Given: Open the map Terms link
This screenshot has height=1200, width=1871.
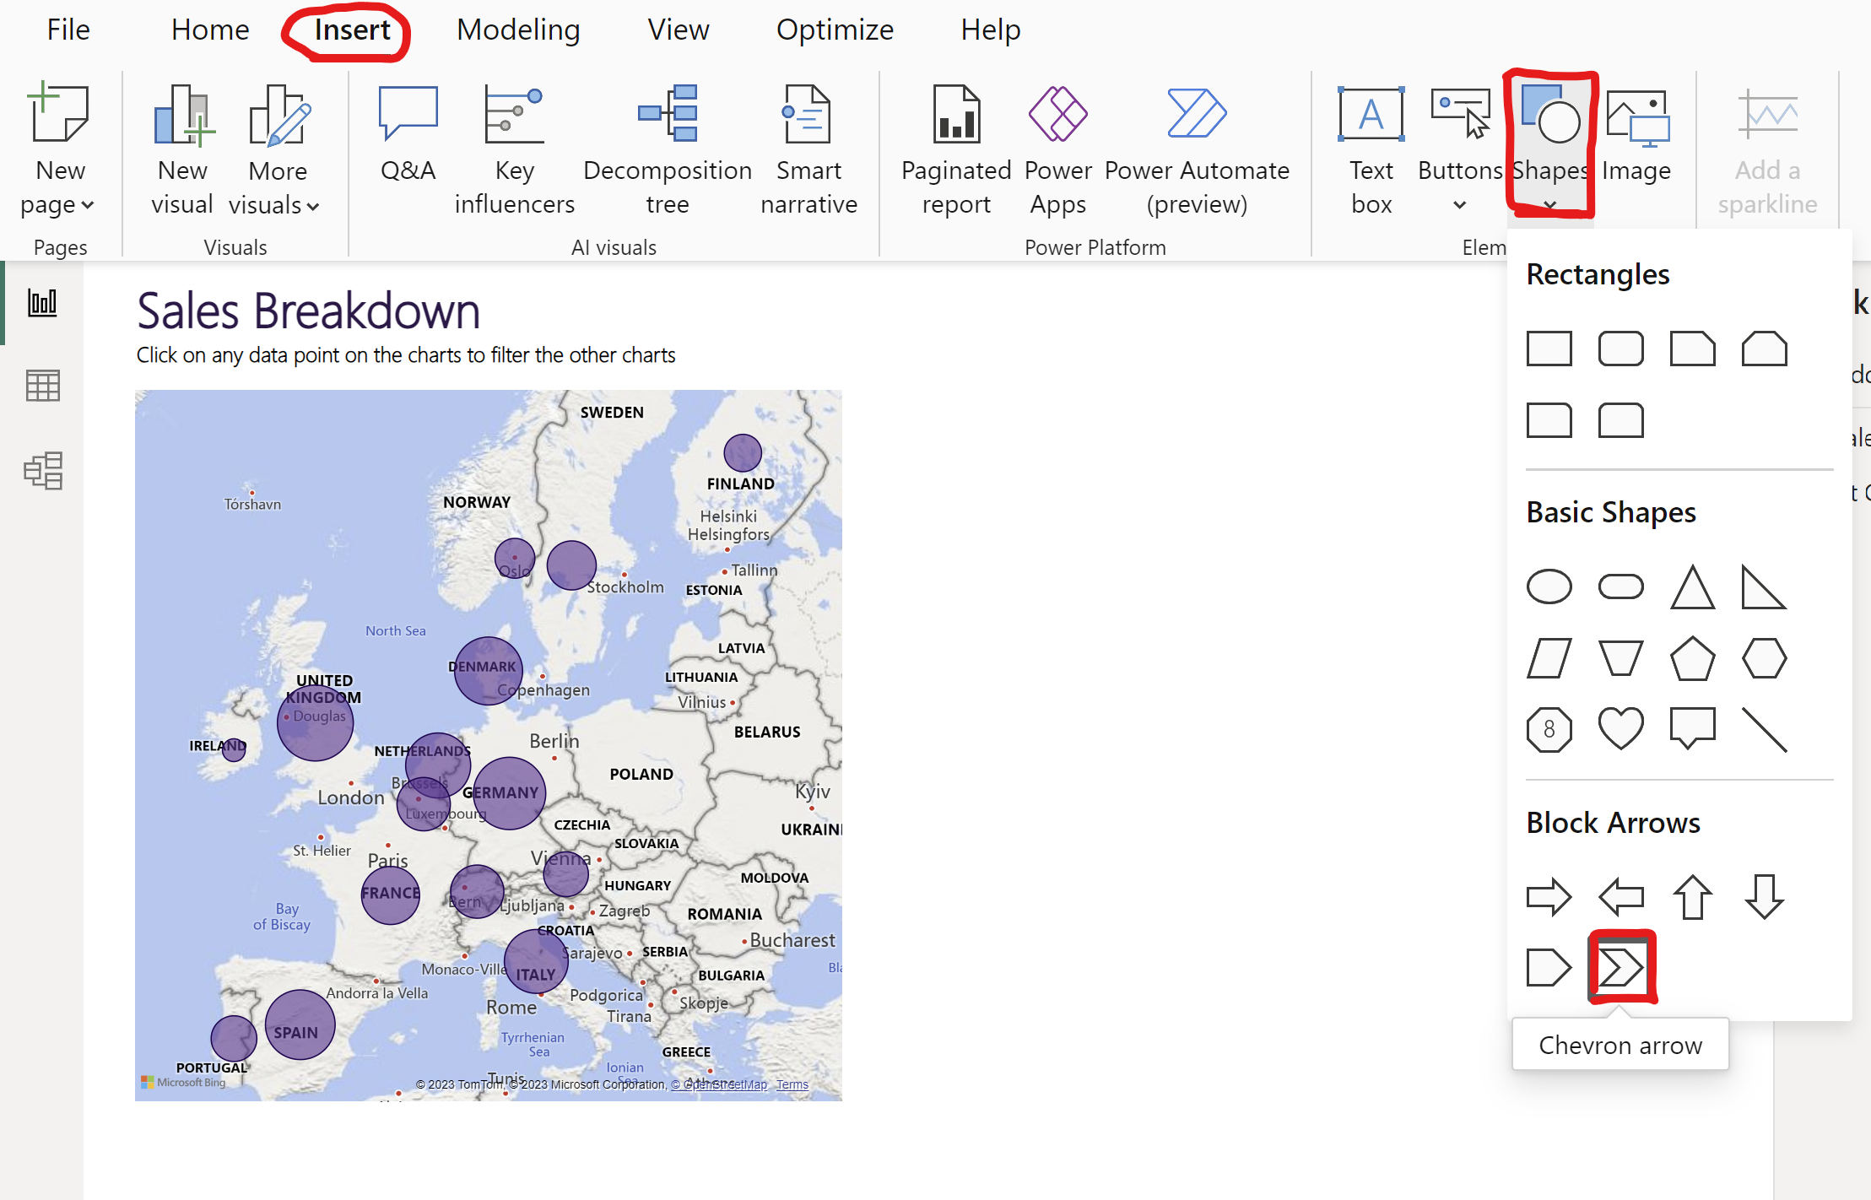Looking at the screenshot, I should point(792,1084).
